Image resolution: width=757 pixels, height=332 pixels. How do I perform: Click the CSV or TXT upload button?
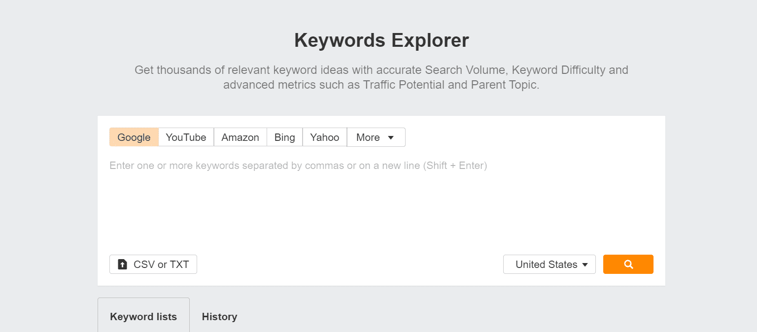pos(153,264)
